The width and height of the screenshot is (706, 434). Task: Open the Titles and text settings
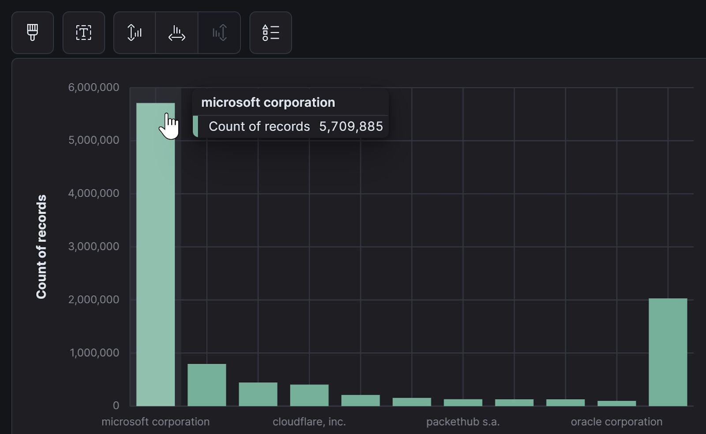click(84, 33)
